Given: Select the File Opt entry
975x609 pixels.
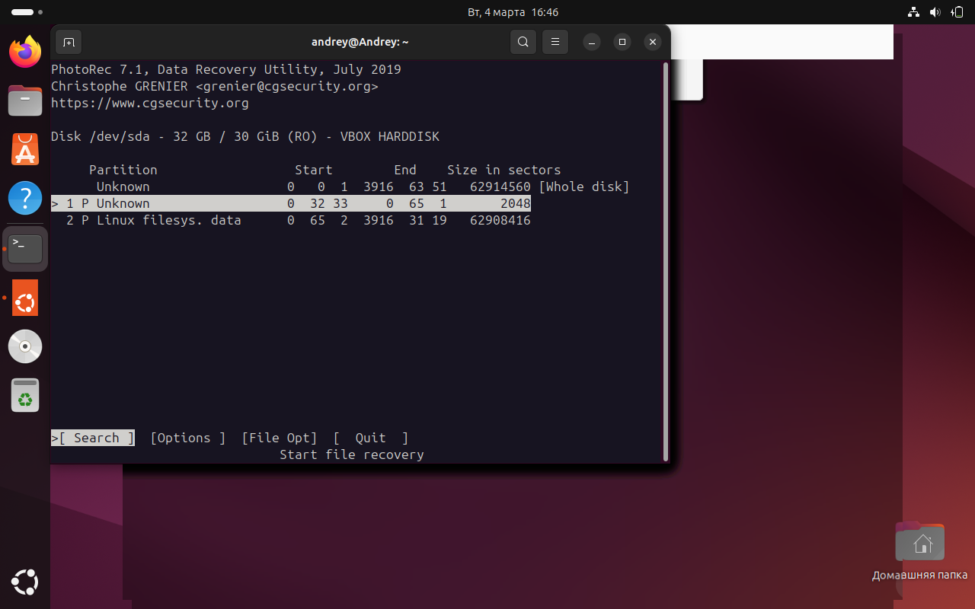Looking at the screenshot, I should pos(280,438).
